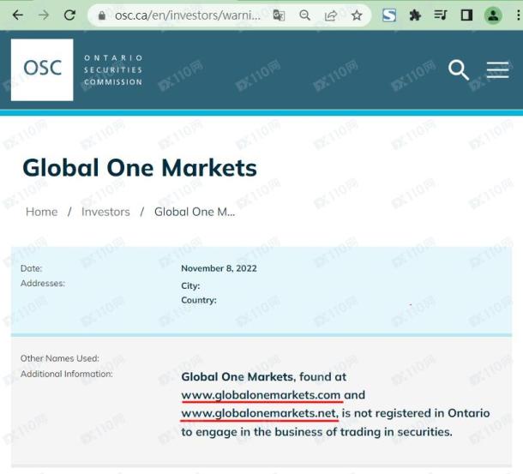Open the Chrome three-dot menu
The image size is (523, 474).
coord(518,15)
